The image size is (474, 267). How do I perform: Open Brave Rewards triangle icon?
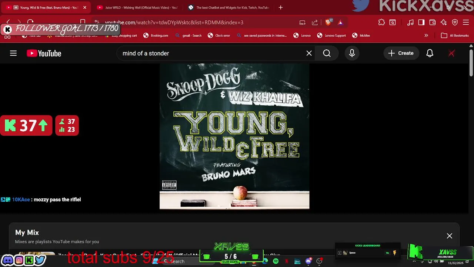[x=340, y=22]
